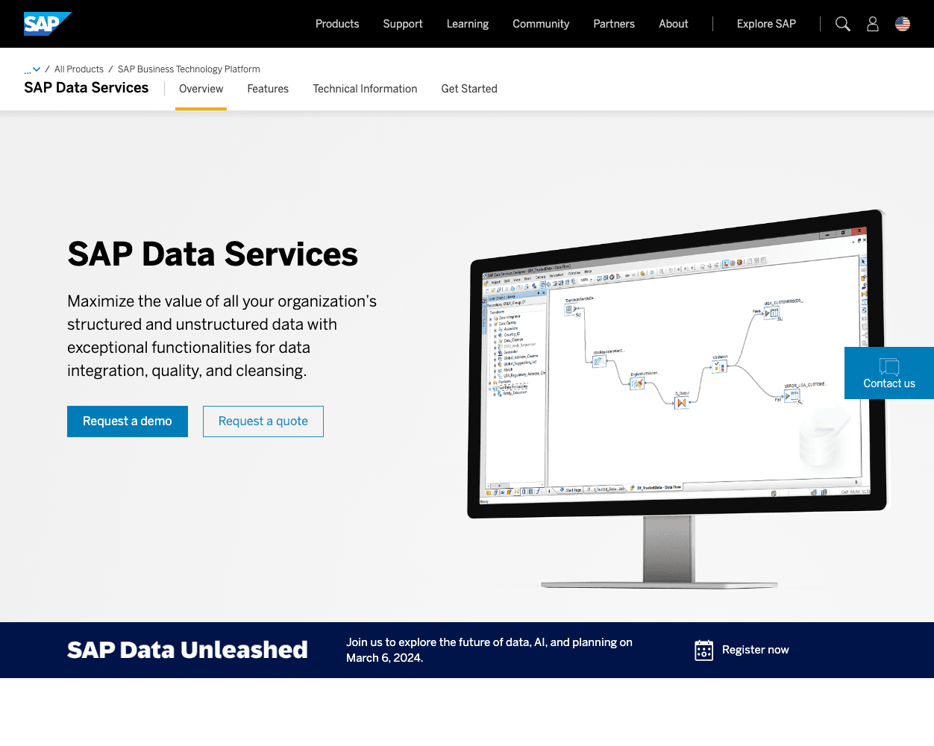Click the large SAP Data Services heading
Image resolution: width=934 pixels, height=746 pixels.
(x=213, y=254)
